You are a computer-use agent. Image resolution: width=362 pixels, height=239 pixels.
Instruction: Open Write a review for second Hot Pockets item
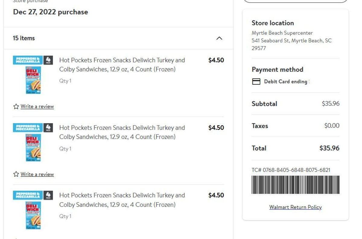[37, 174]
